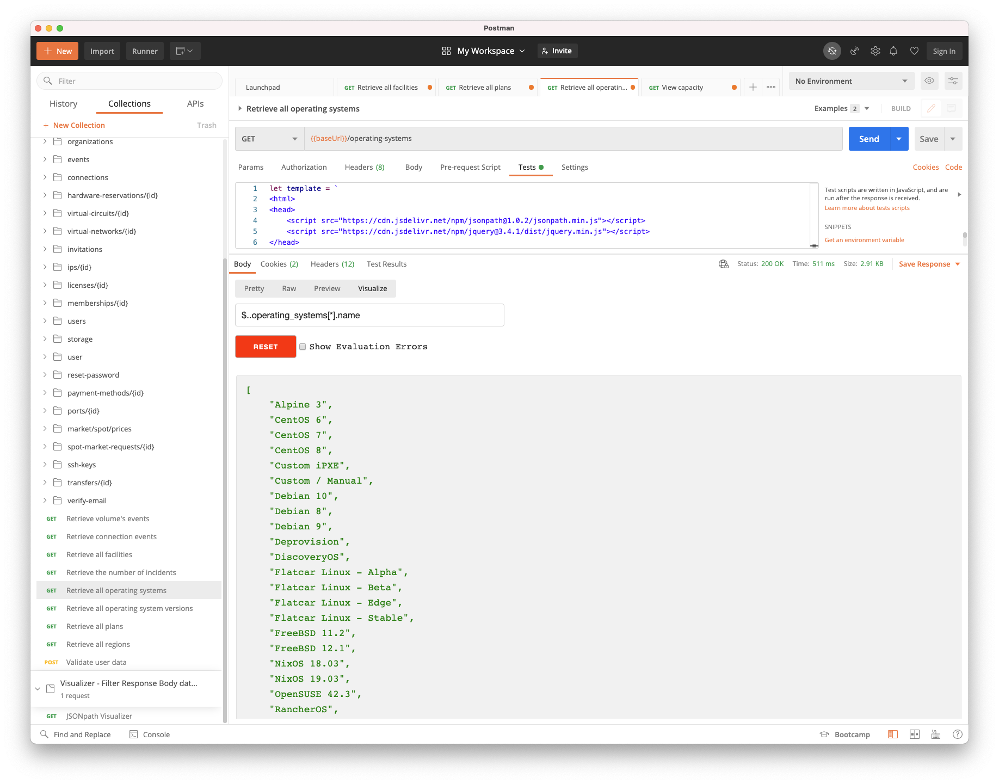Open Find and Replace

pyautogui.click(x=76, y=734)
